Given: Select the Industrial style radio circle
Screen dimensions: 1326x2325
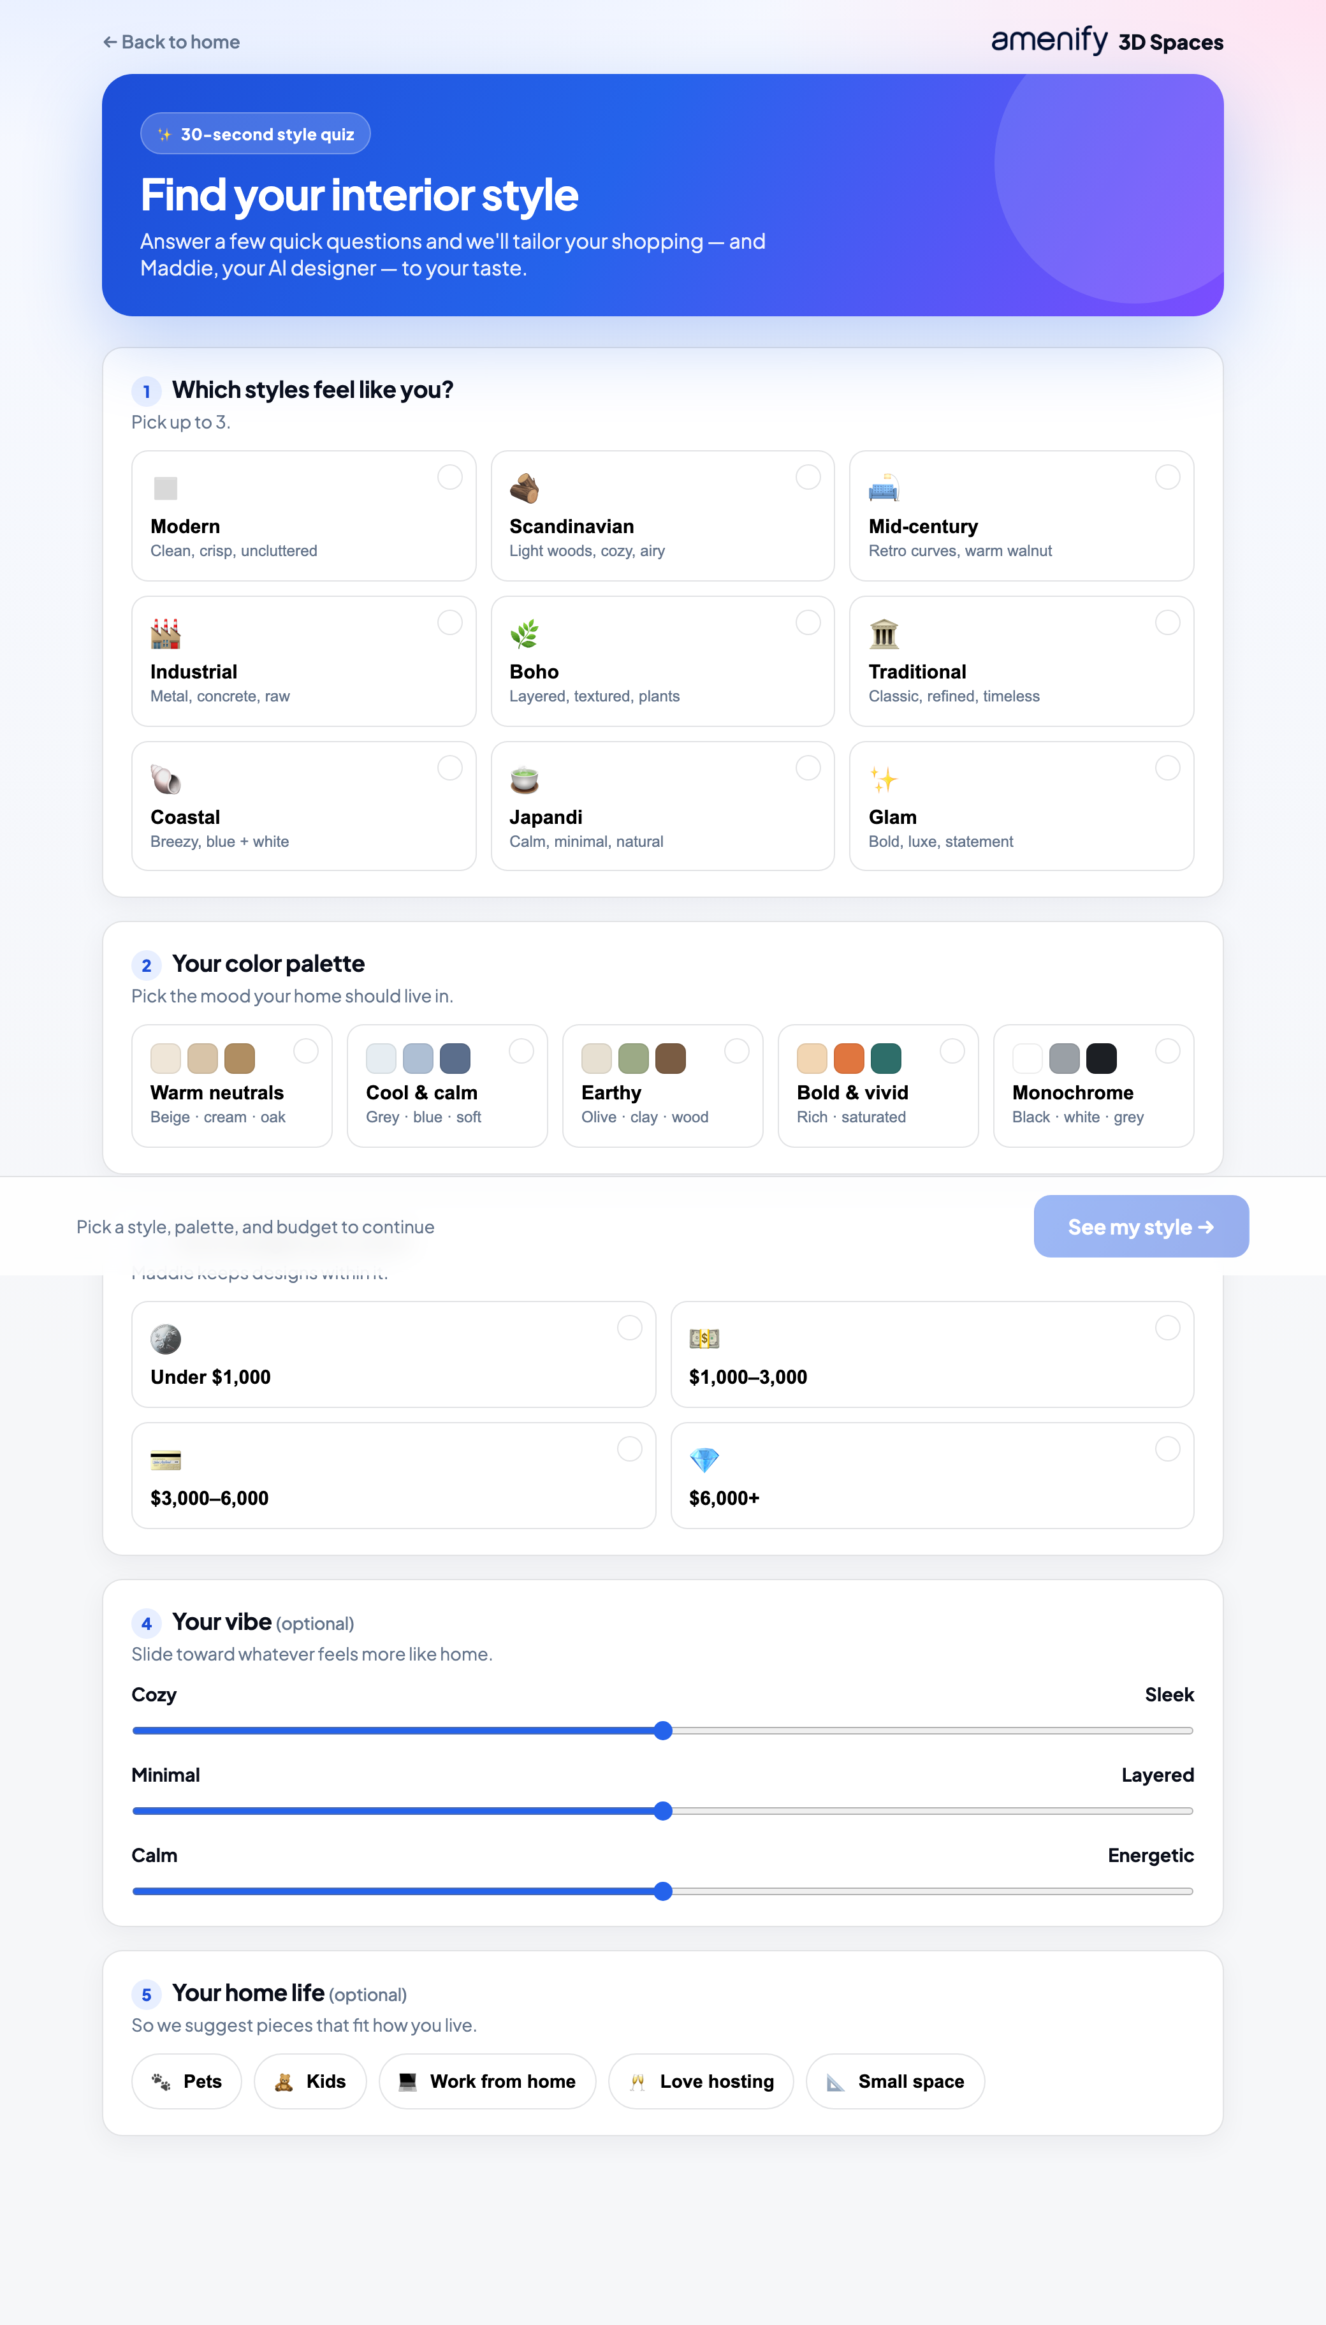Looking at the screenshot, I should [450, 623].
